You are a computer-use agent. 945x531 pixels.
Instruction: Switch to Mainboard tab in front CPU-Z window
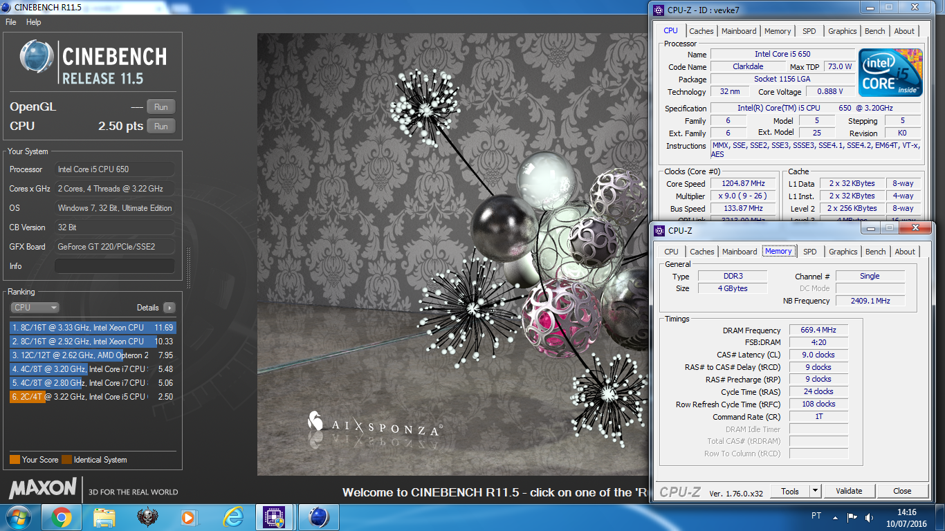(740, 252)
